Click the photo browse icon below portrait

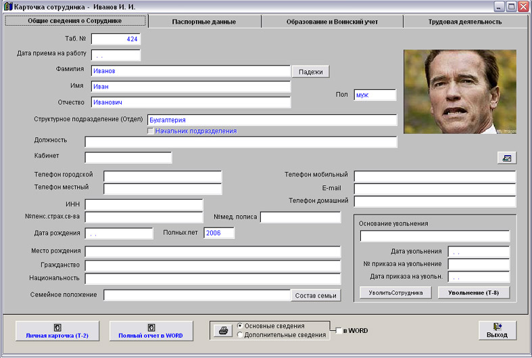[506, 158]
